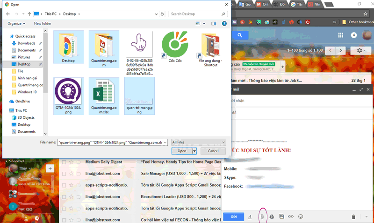Viewport: 374px width, 223px height.
Task: Toggle the preview pane icon
Action: pyautogui.click(x=214, y=24)
